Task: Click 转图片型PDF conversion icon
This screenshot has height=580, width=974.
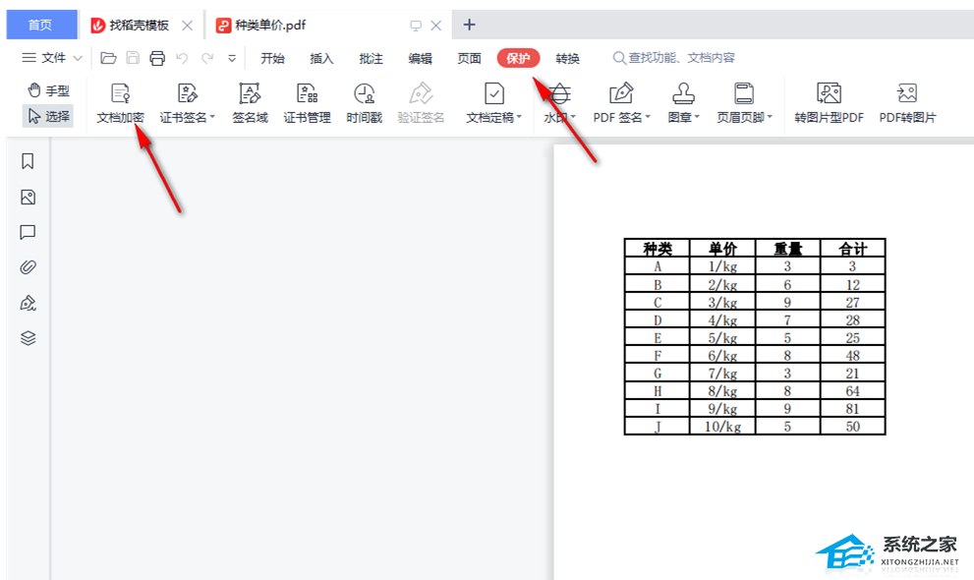Action: [x=829, y=94]
